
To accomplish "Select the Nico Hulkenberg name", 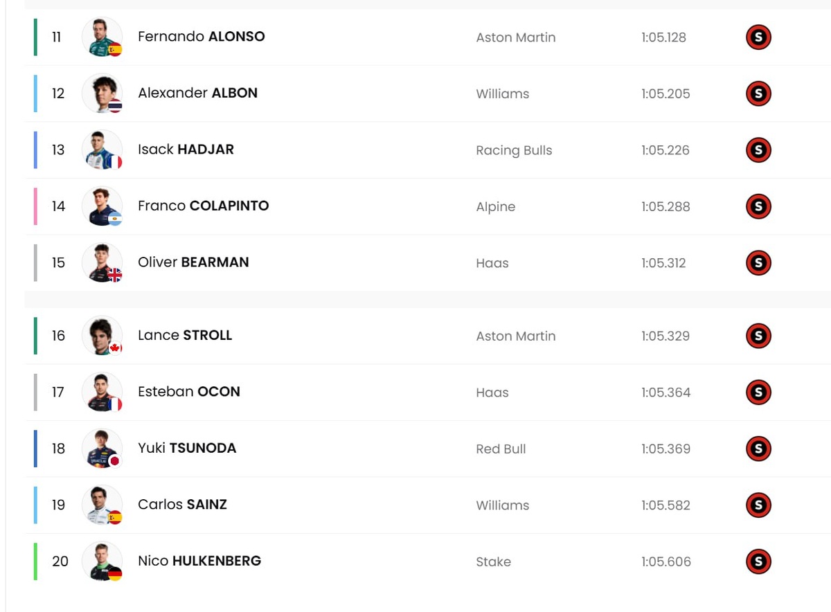I will coord(199,561).
